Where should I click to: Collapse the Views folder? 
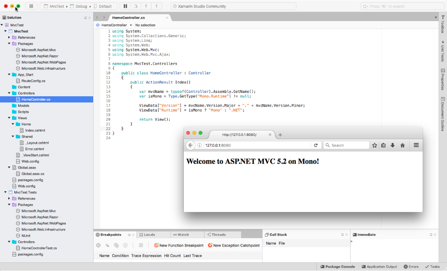click(9, 118)
